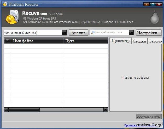Open the Сводка tab
Image resolution: width=164 pixels, height=129 pixels.
coord(139,41)
